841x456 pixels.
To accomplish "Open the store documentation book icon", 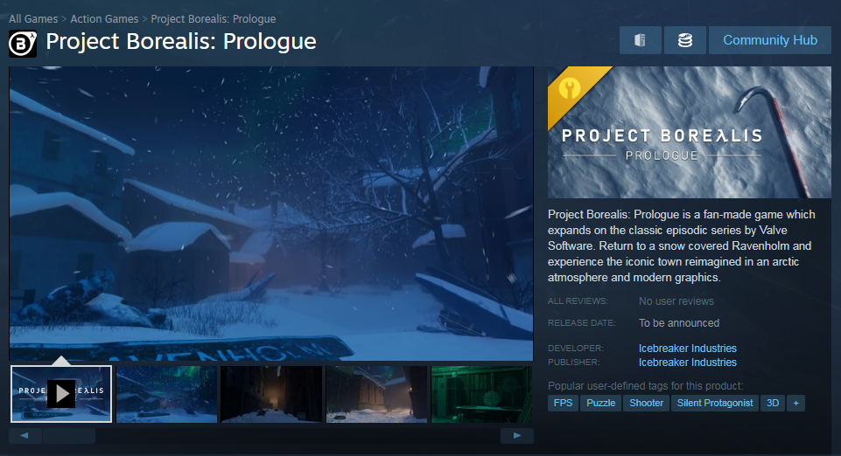I will [640, 40].
